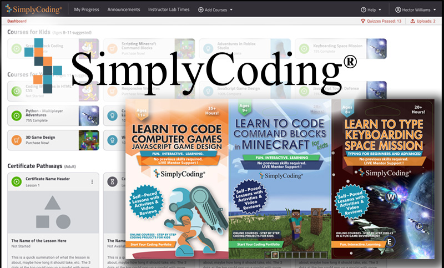The height and width of the screenshot is (268, 444).
Task: Open the Hector Williams account menu
Action: [415, 9]
